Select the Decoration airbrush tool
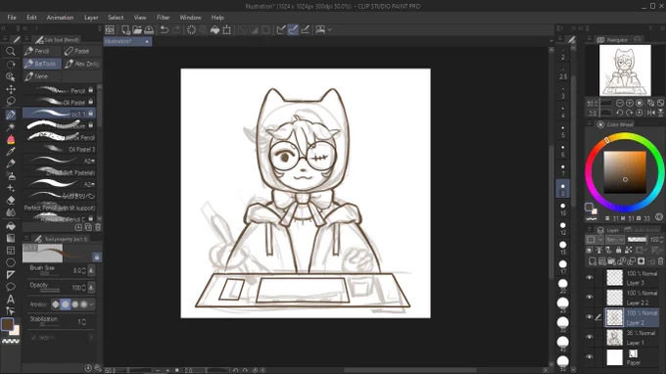 coord(11,188)
